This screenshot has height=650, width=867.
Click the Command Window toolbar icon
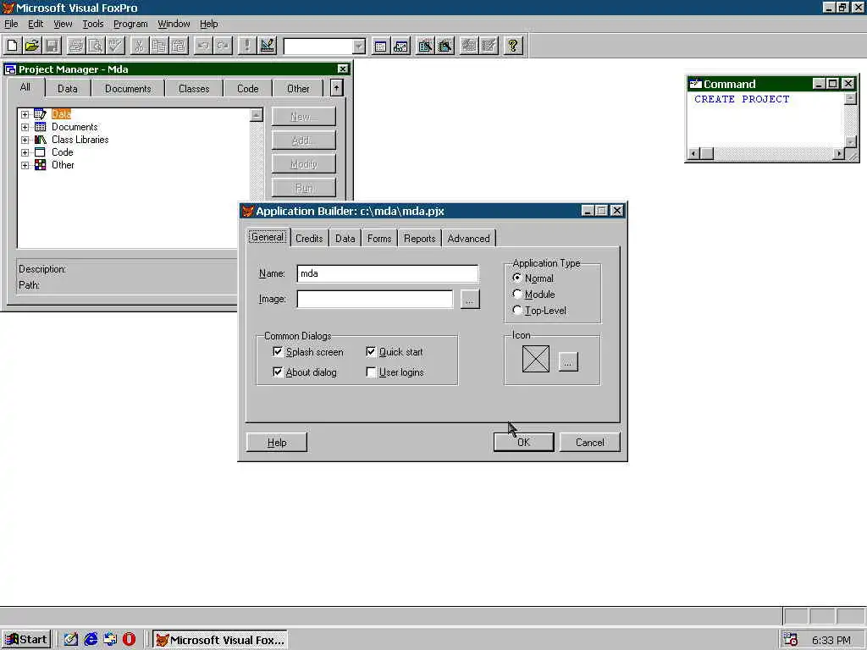[380, 46]
